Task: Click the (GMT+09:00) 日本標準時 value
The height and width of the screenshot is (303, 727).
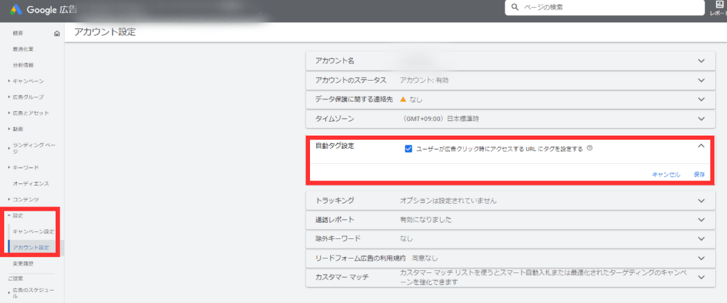Action: (441, 119)
